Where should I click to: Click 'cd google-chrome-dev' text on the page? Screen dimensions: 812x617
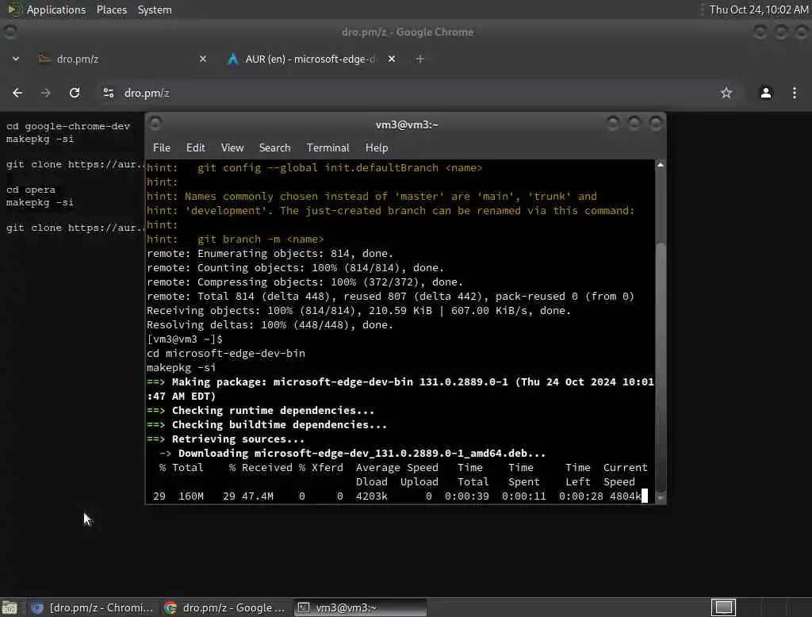[x=68, y=126]
